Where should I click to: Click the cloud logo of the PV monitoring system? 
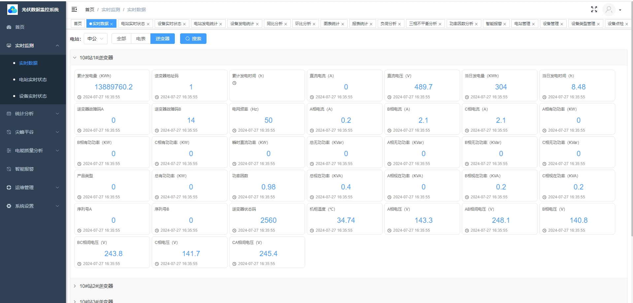[13, 10]
